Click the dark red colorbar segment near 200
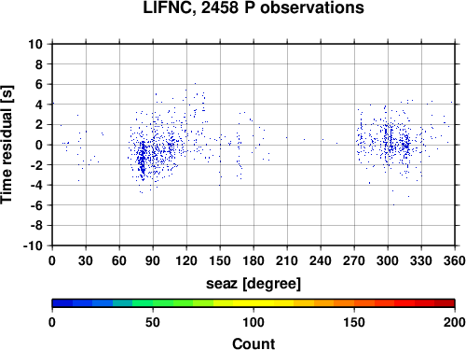The image size is (466, 350). pyautogui.click(x=445, y=303)
